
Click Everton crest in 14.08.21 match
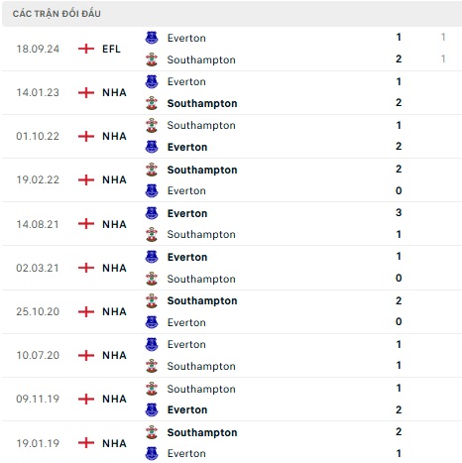[152, 213]
